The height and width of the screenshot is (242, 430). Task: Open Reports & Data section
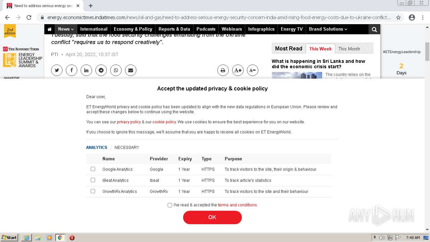click(x=174, y=29)
